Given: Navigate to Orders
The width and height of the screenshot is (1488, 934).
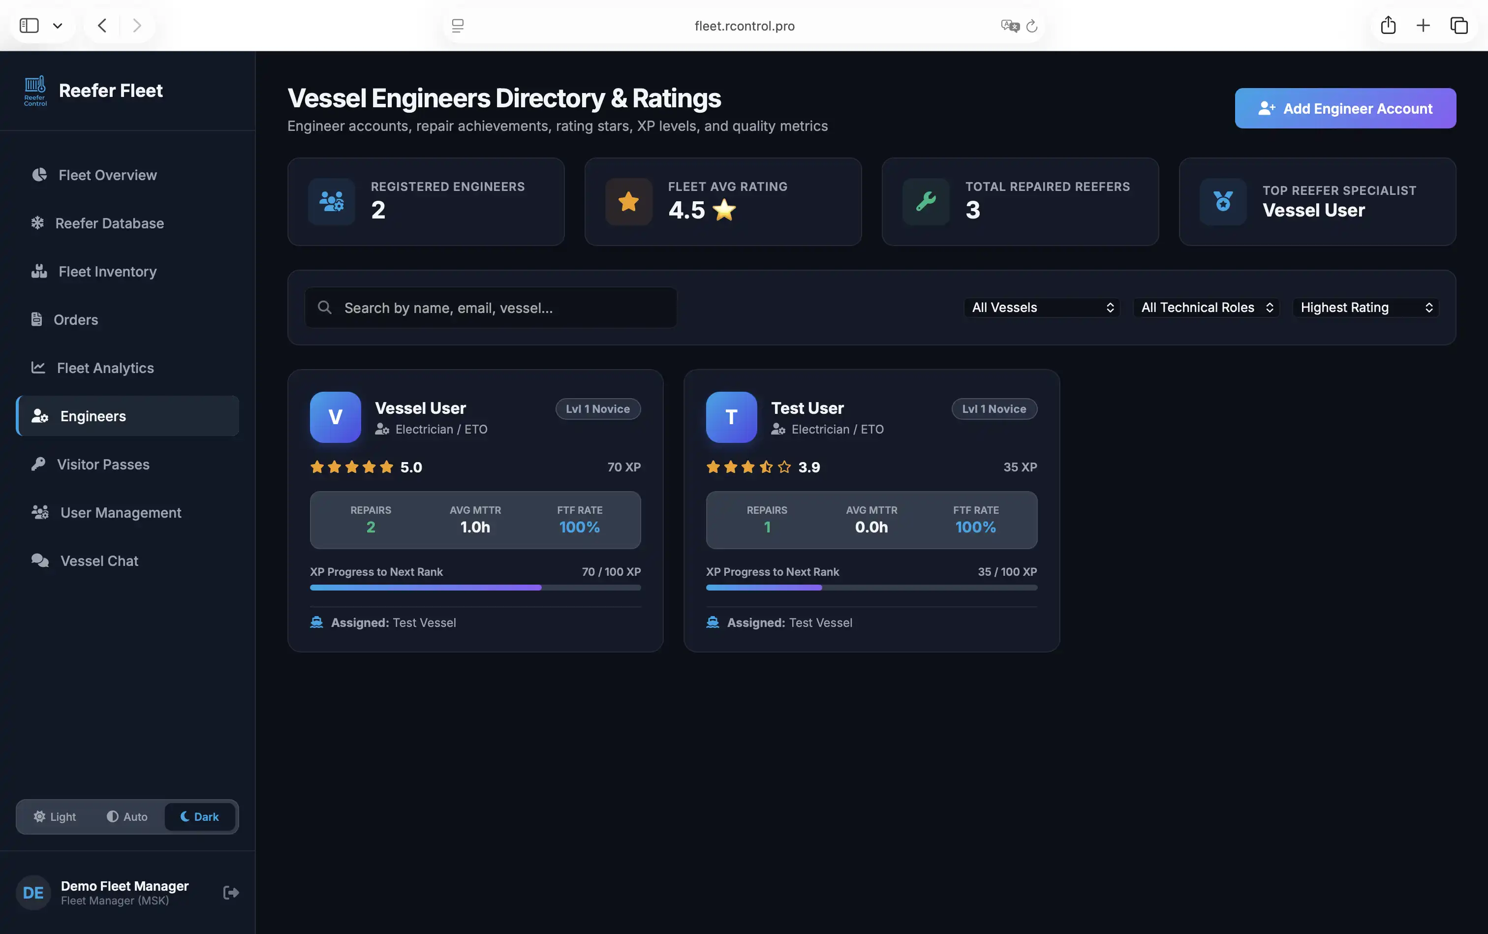Looking at the screenshot, I should tap(127, 319).
